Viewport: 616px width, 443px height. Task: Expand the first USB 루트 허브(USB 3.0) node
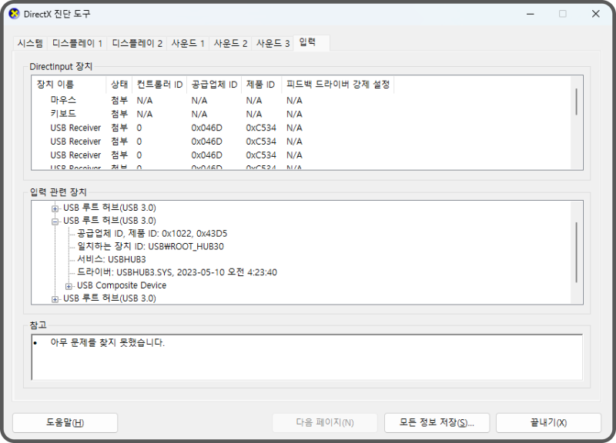(55, 208)
